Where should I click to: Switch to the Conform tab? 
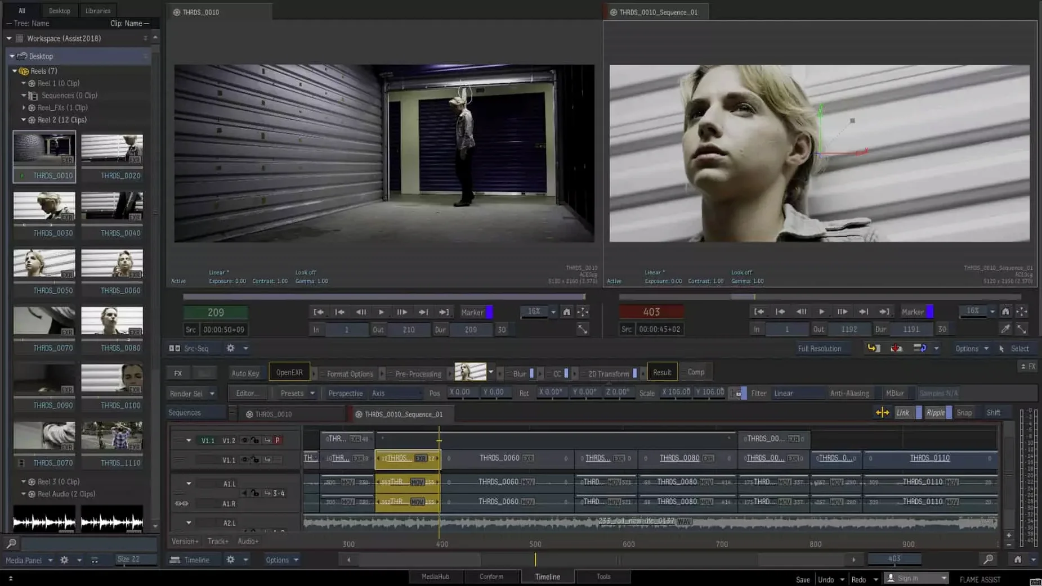point(491,576)
